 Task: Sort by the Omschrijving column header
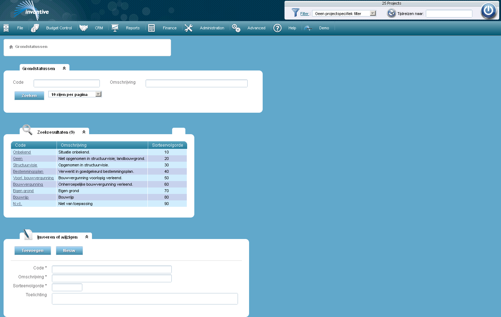[x=74, y=145]
